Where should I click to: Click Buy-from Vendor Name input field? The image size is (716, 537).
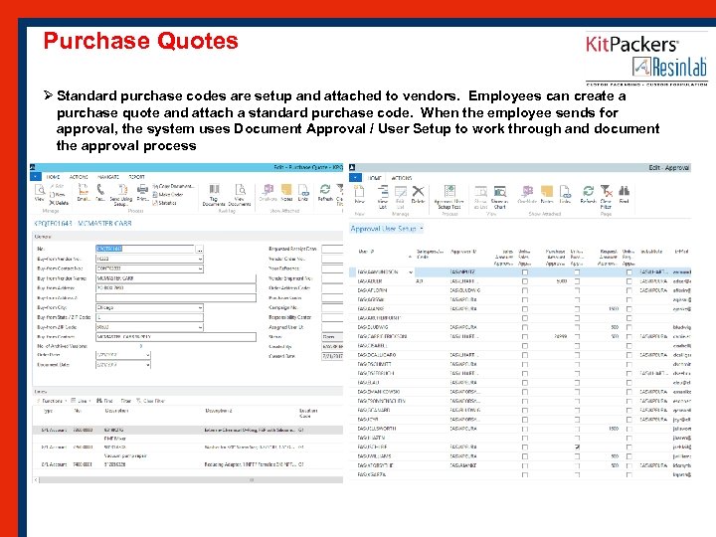pyautogui.click(x=176, y=278)
